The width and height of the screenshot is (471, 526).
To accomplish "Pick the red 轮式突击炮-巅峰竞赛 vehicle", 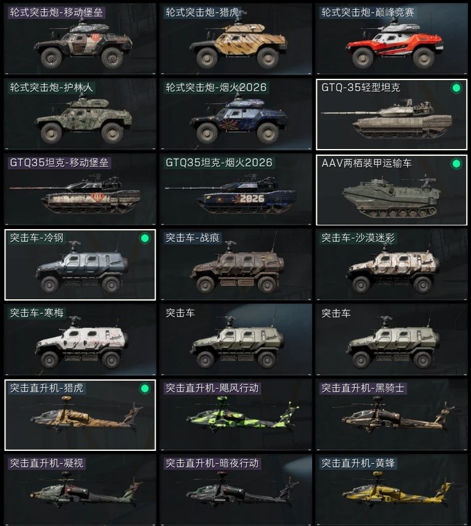I will click(x=392, y=39).
